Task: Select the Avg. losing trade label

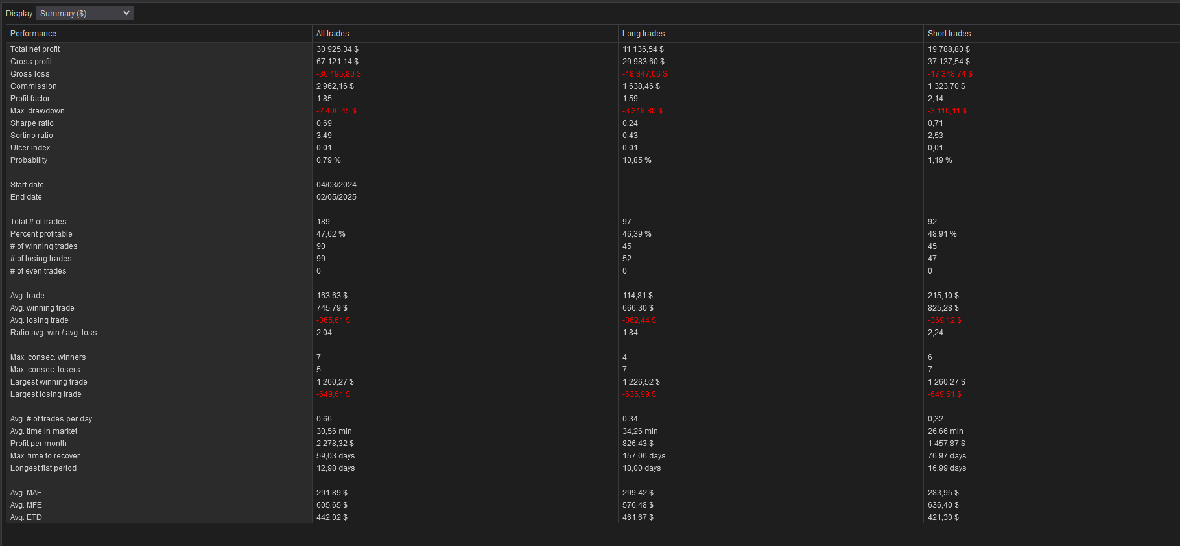Action: click(40, 320)
